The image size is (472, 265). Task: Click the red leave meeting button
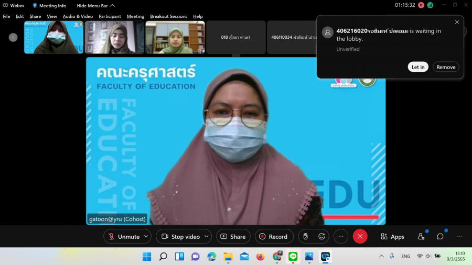(x=360, y=237)
